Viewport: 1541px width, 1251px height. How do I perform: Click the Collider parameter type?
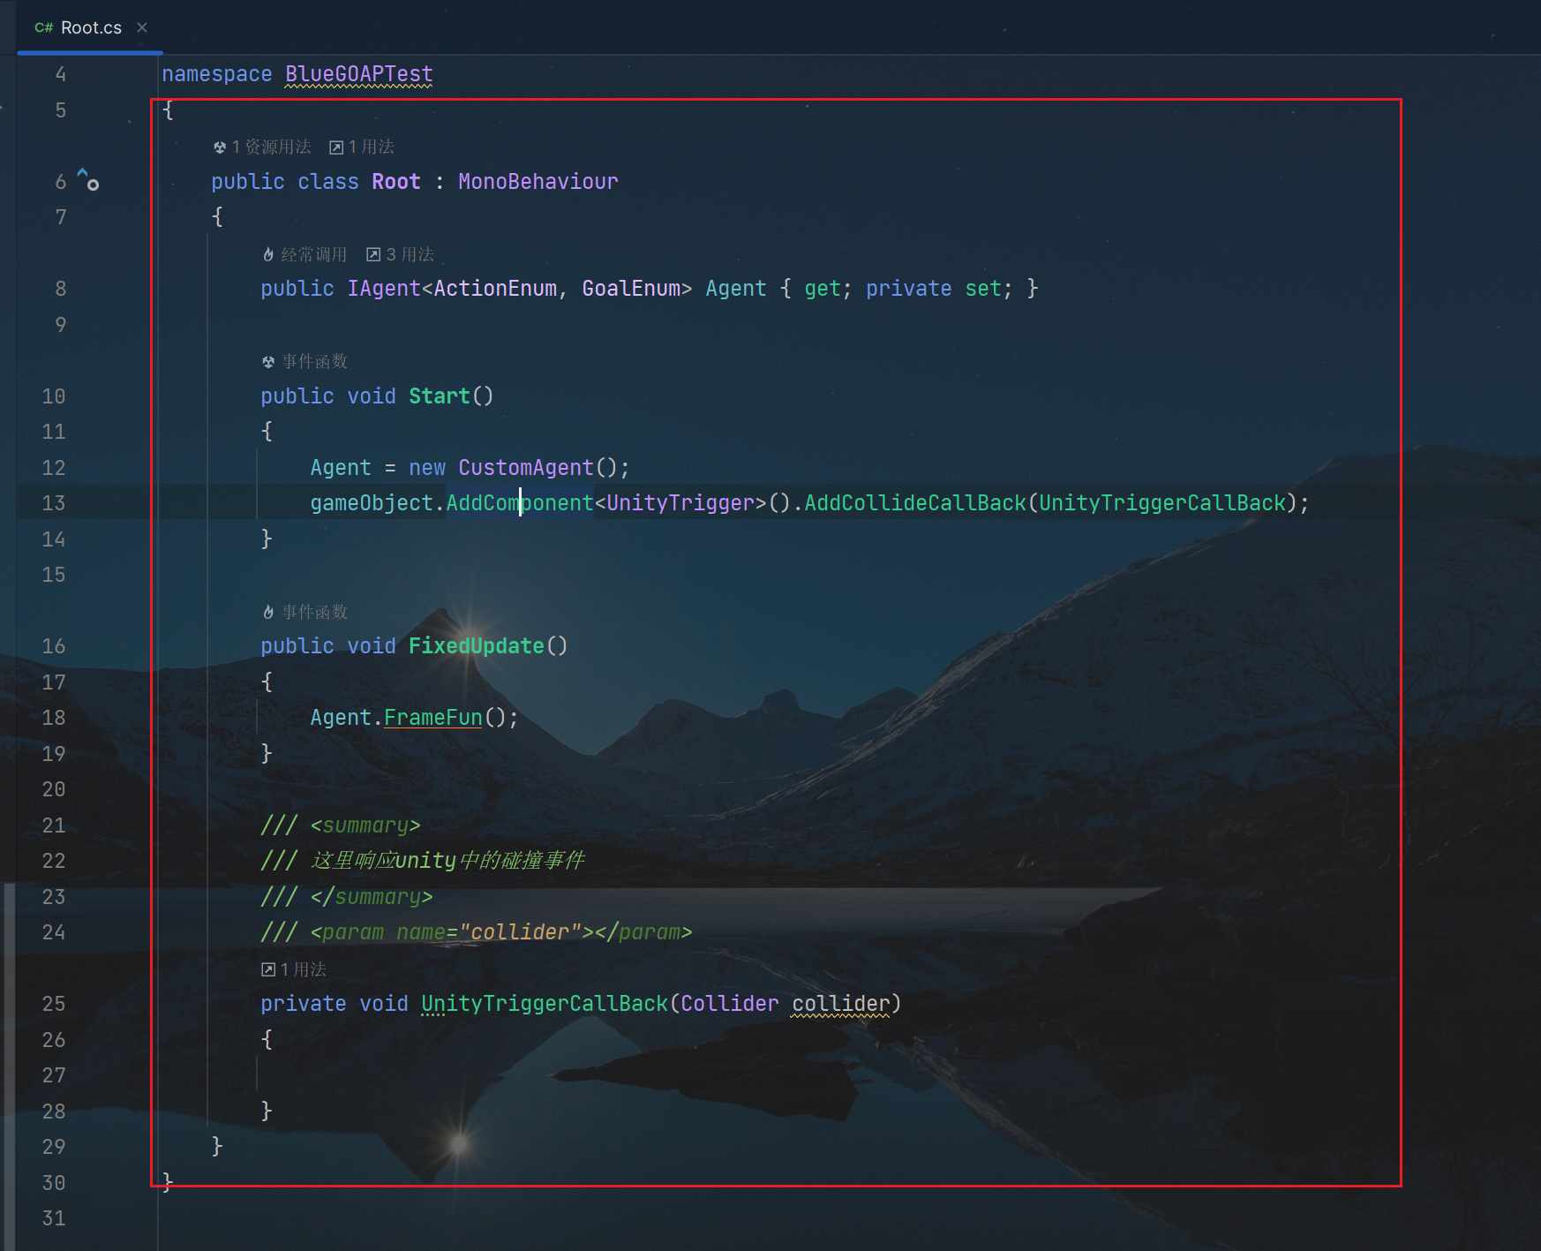[730, 1003]
